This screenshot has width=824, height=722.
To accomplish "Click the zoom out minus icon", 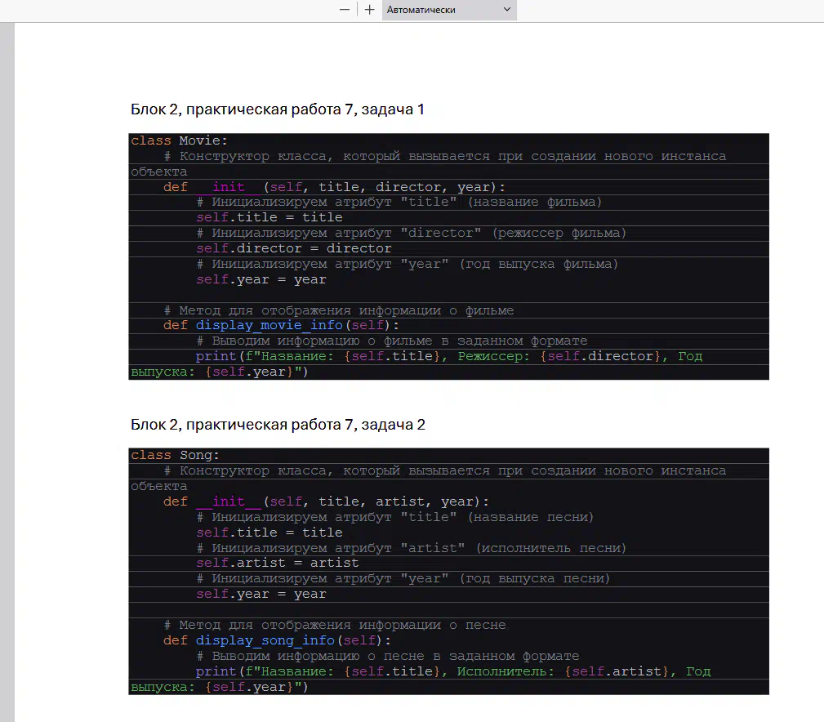I will (345, 10).
